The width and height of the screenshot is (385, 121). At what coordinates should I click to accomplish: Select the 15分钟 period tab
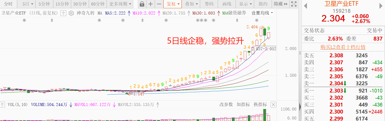62,4
